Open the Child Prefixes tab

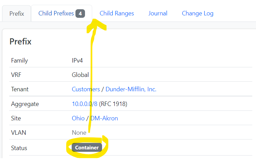pos(61,13)
